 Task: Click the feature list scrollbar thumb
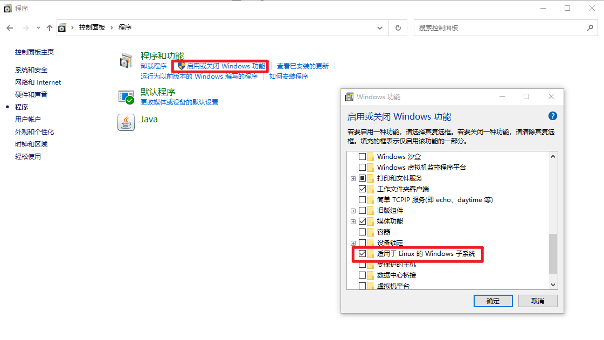point(553,253)
